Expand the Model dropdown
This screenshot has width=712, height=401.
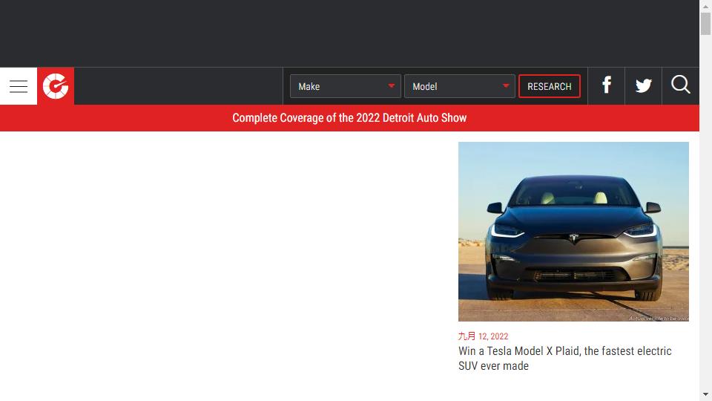460,86
